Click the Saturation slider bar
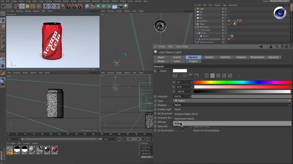This screenshot has height=164, width=293. coord(242,87)
